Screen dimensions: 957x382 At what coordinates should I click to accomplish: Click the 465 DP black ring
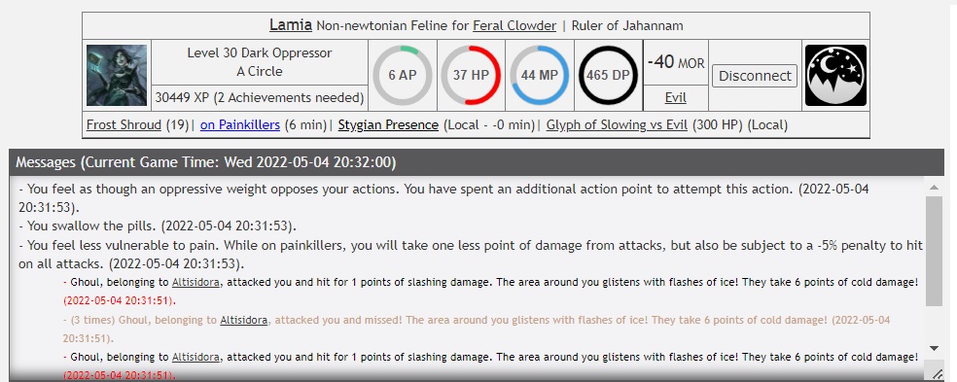[608, 75]
